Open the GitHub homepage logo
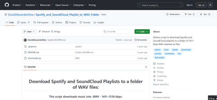The width and height of the screenshot is (217, 100). pos(7,5)
